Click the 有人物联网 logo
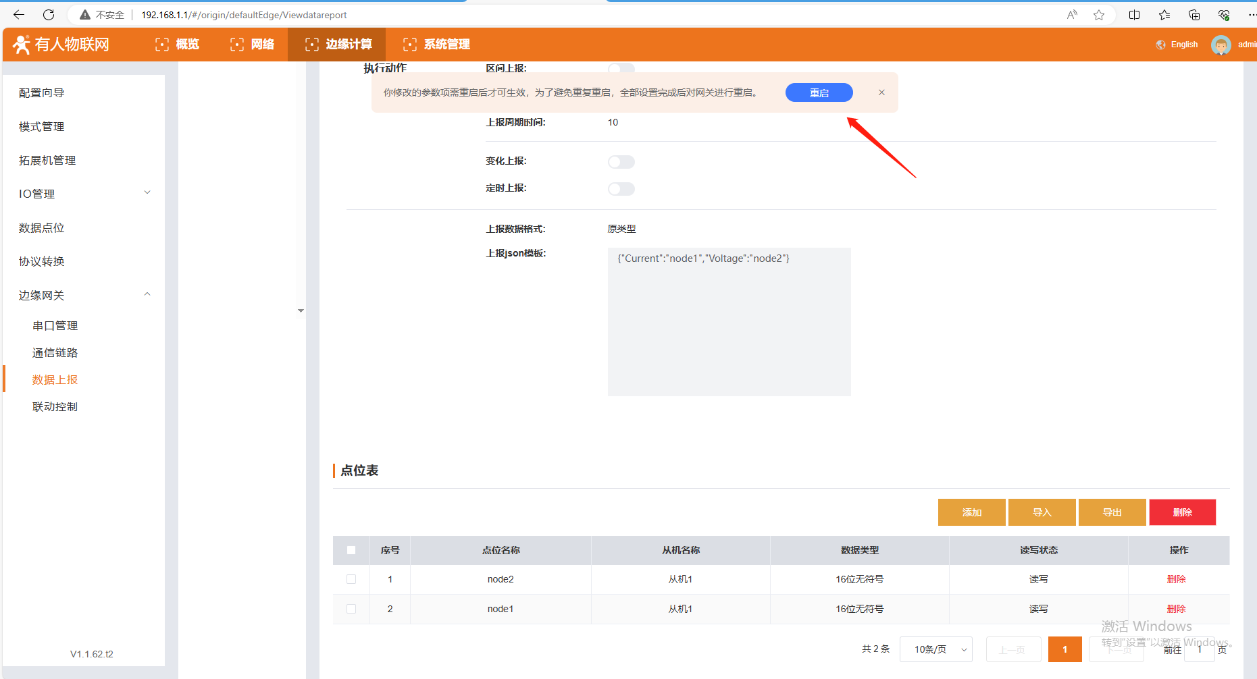1257x679 pixels. click(61, 45)
